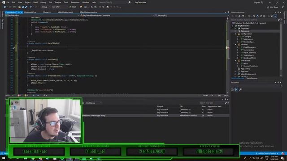Toggle Alphabetical view in Properties panel

point(236,89)
